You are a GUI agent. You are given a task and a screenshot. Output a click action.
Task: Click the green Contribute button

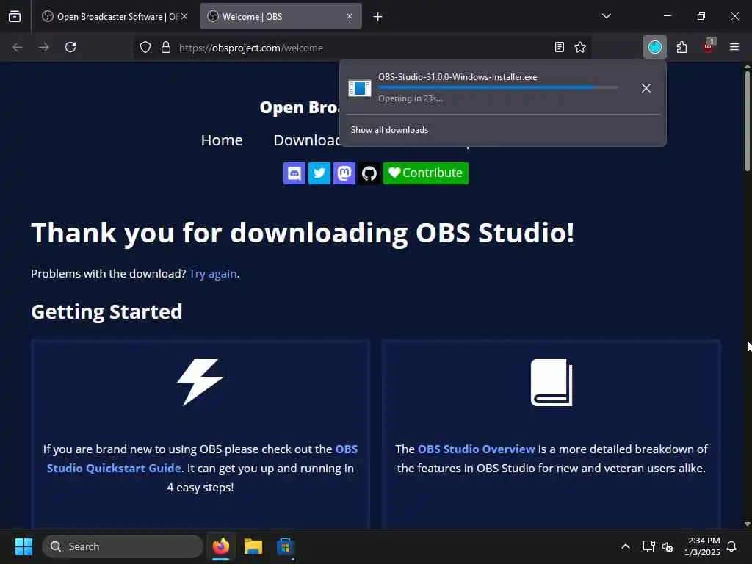425,173
